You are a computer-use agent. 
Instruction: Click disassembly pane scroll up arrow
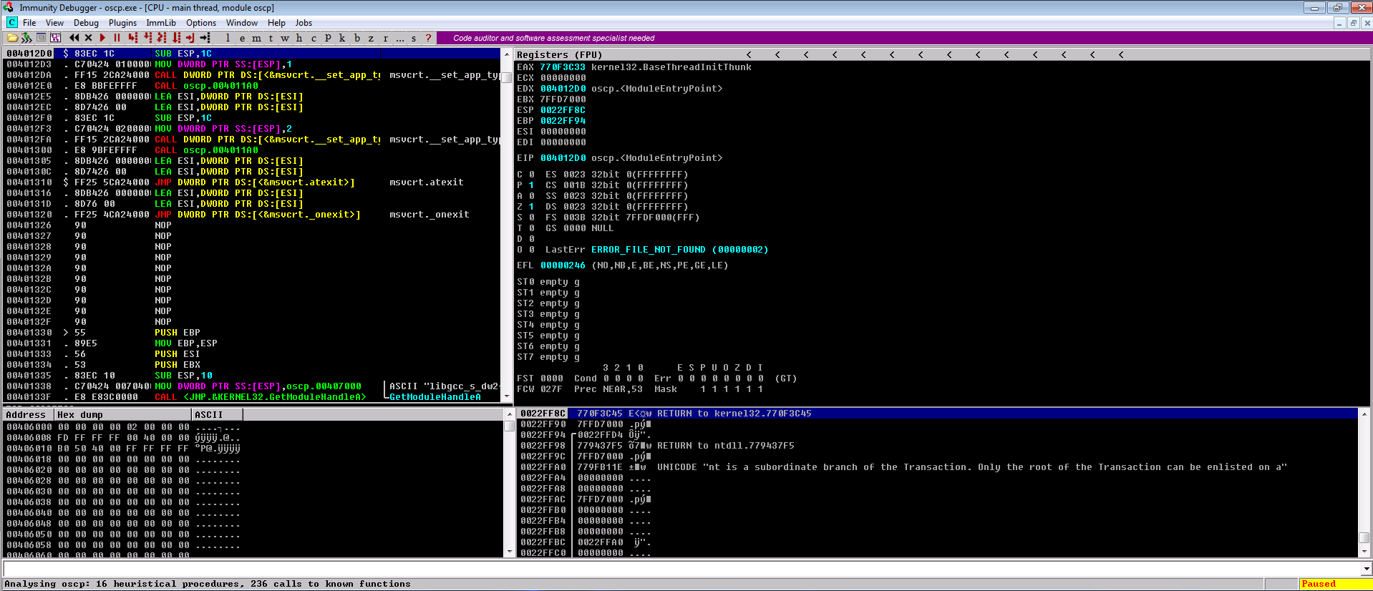coord(508,54)
